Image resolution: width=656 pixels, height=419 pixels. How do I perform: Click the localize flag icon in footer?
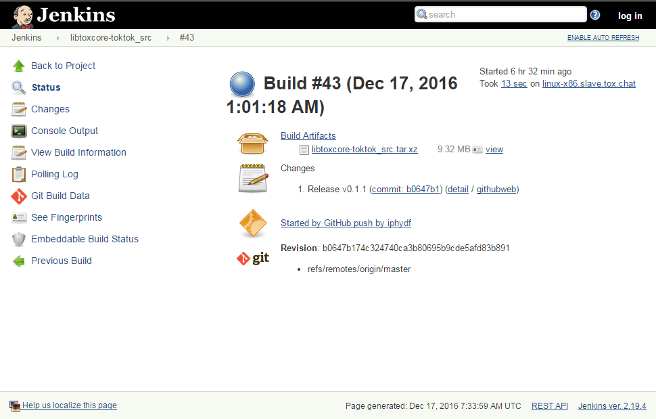15,405
